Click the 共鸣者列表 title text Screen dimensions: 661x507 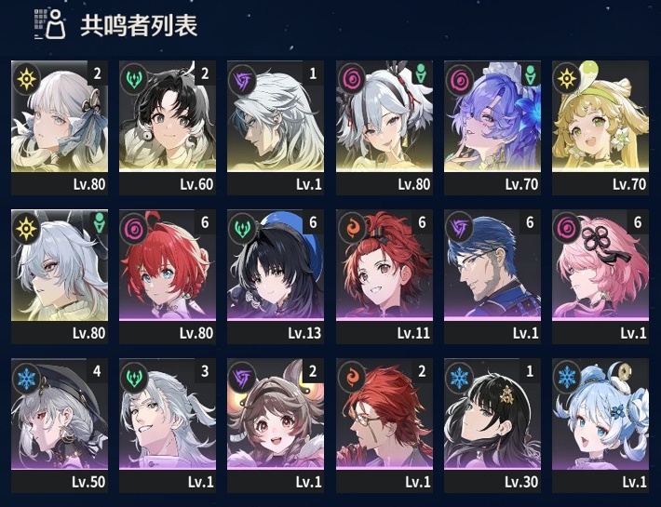(x=139, y=25)
